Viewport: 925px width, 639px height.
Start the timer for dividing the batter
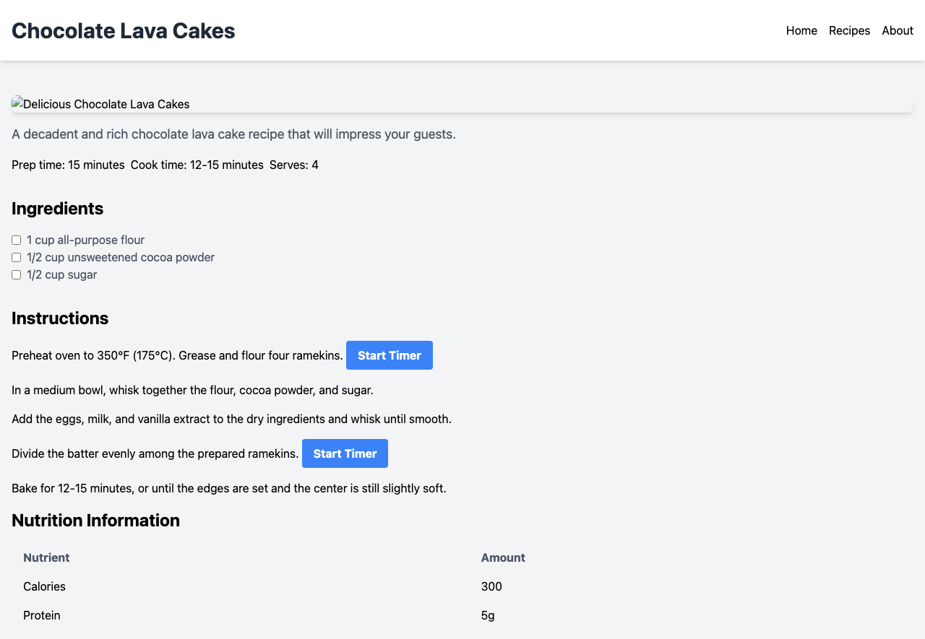point(345,453)
